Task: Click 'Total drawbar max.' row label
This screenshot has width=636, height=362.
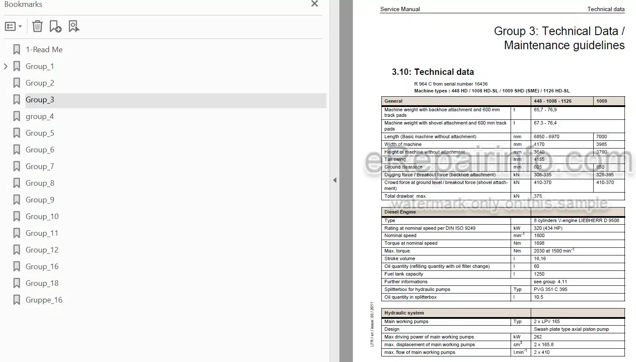Action: [x=405, y=196]
